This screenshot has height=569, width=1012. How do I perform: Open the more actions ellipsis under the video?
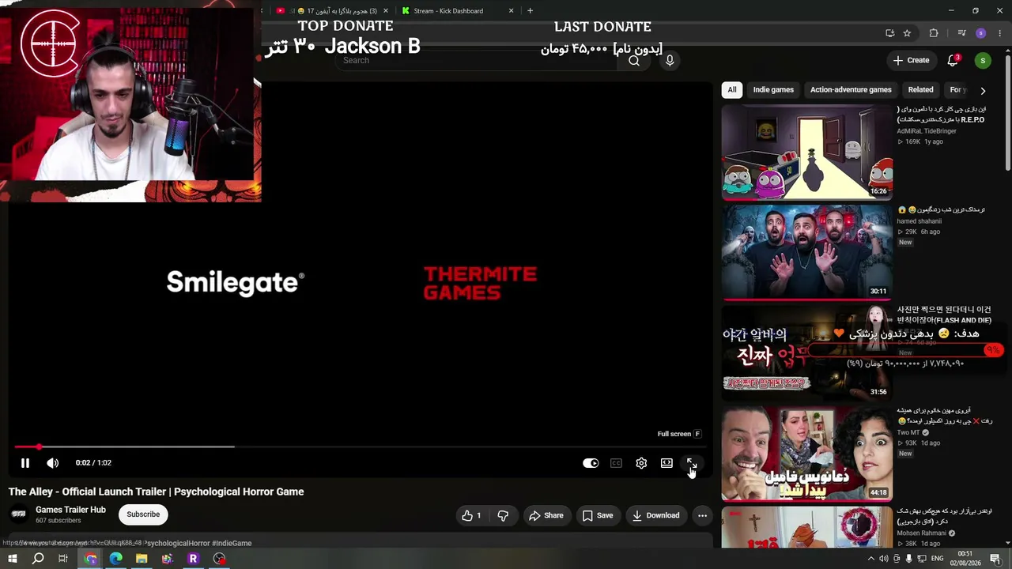click(702, 515)
